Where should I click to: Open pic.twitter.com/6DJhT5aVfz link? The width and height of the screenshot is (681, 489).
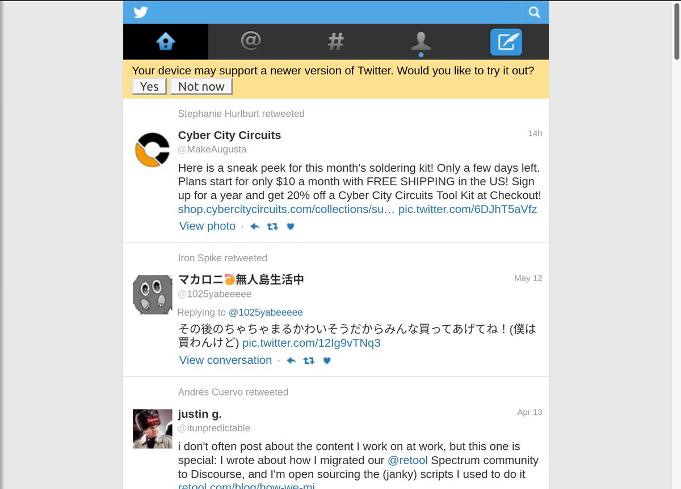468,209
